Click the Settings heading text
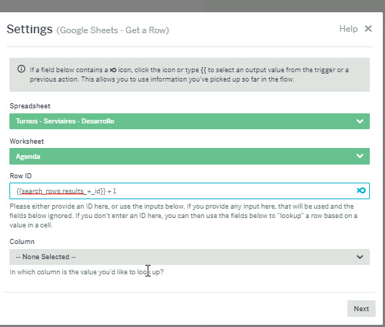 click(30, 29)
